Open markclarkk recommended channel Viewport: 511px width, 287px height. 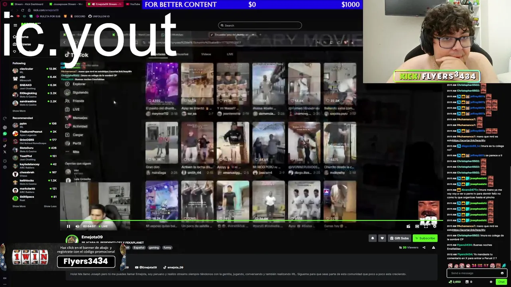(34, 190)
